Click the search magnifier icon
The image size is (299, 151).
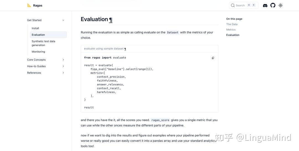(233, 5)
